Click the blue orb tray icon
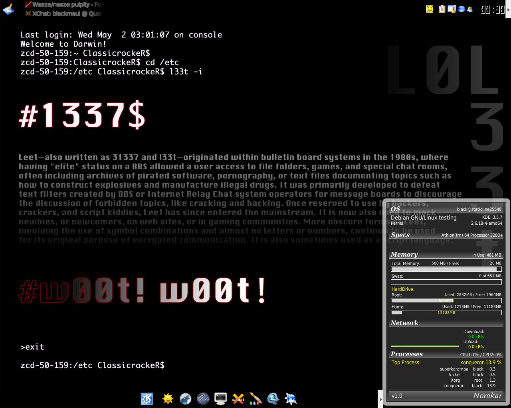This screenshot has height=408, width=511. (x=461, y=9)
